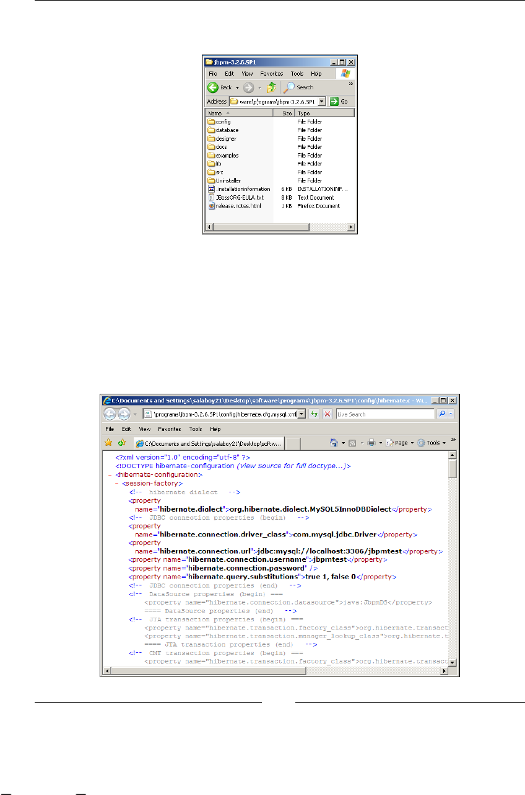The width and height of the screenshot is (525, 795).
Task: Click the IE forward navigation button
Action: point(125,414)
